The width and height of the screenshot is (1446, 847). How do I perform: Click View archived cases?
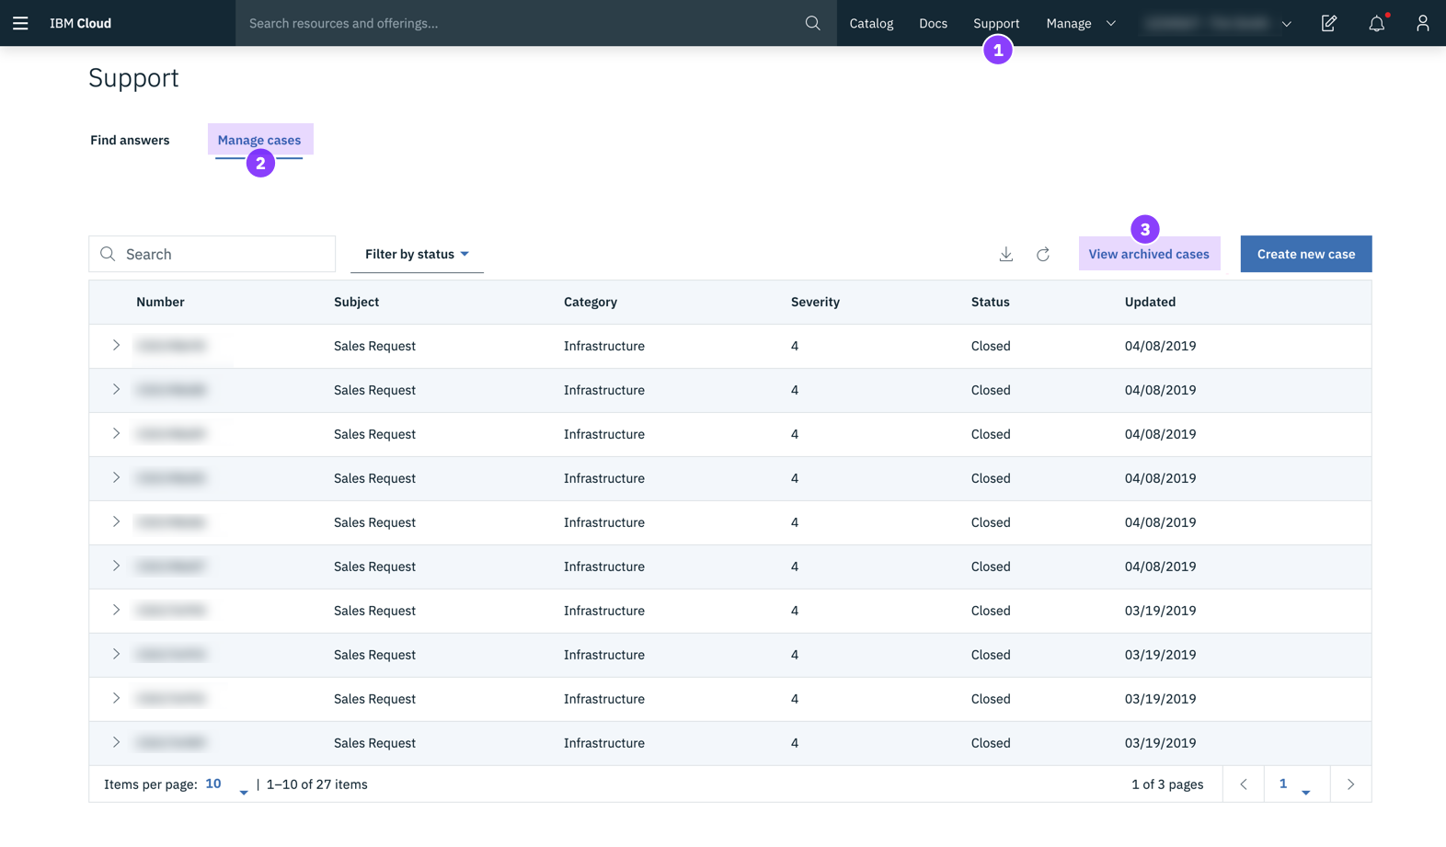point(1148,254)
